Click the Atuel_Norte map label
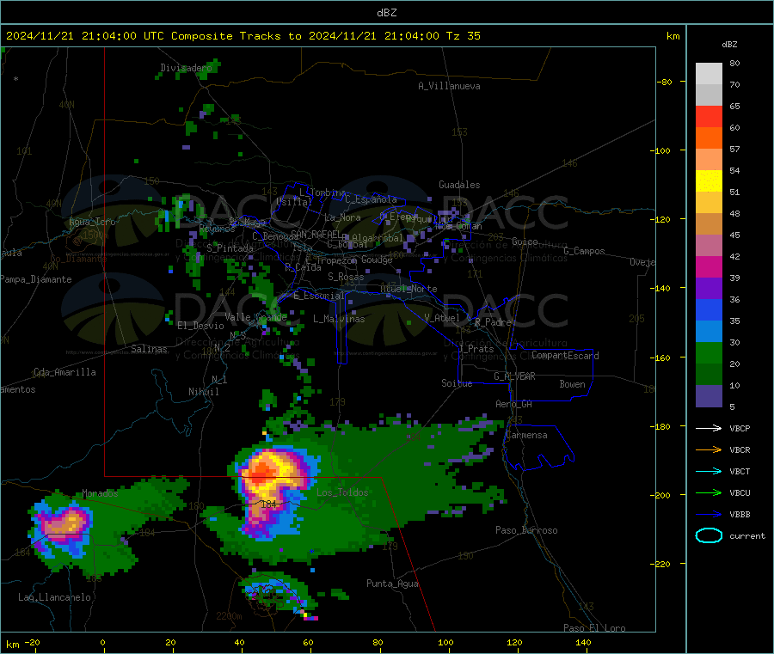 408,289
